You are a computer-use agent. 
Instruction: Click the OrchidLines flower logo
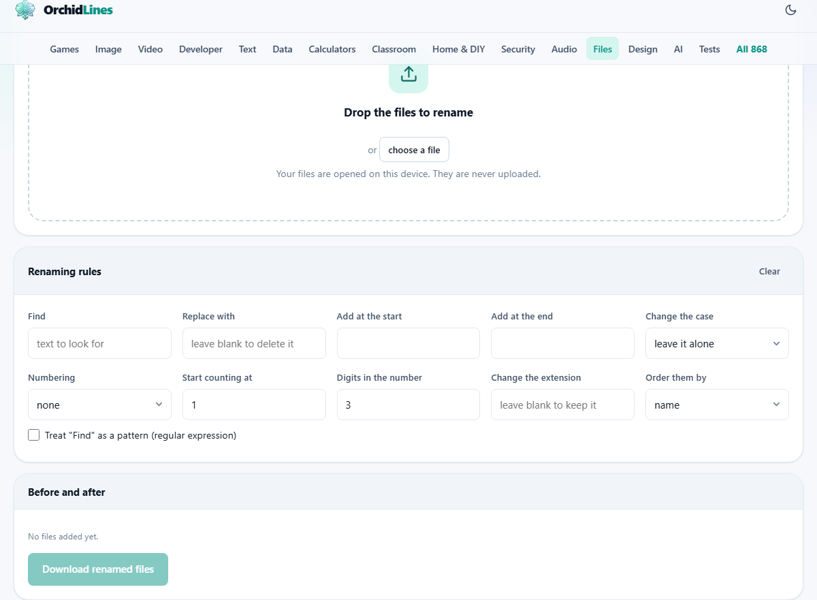[25, 10]
